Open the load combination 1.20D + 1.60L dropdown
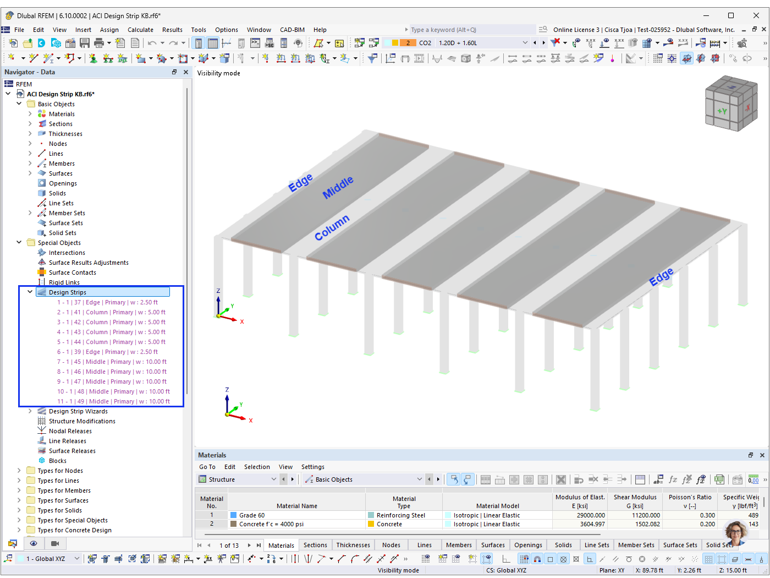The image size is (770, 578). 525,42
